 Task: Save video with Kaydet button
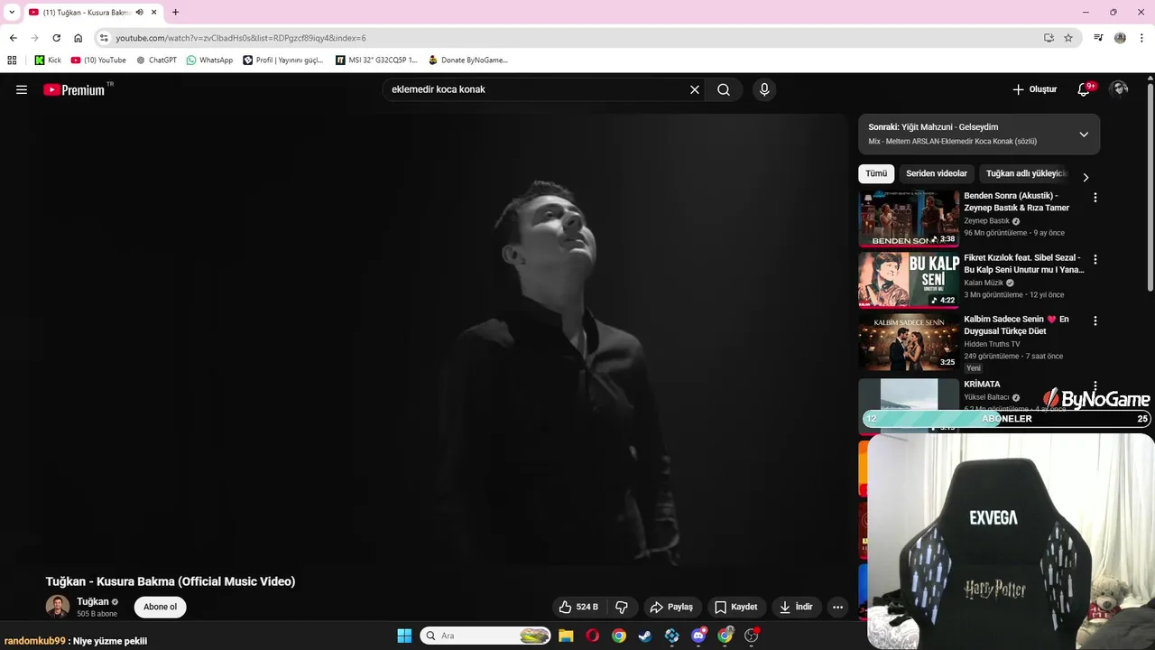point(736,607)
